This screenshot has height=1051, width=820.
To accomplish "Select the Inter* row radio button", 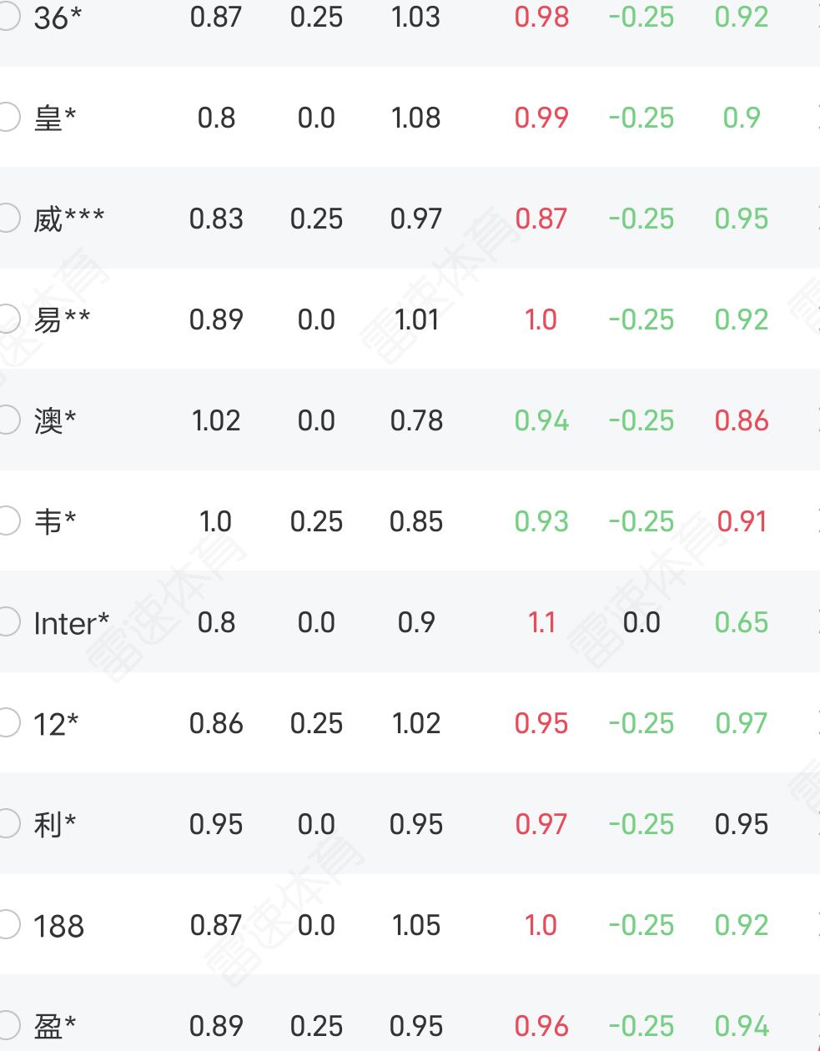I will click(x=8, y=622).
